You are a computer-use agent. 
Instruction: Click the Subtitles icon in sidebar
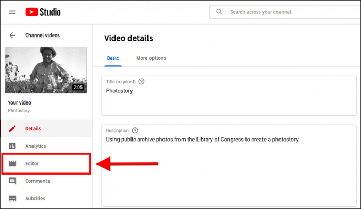[12, 199]
